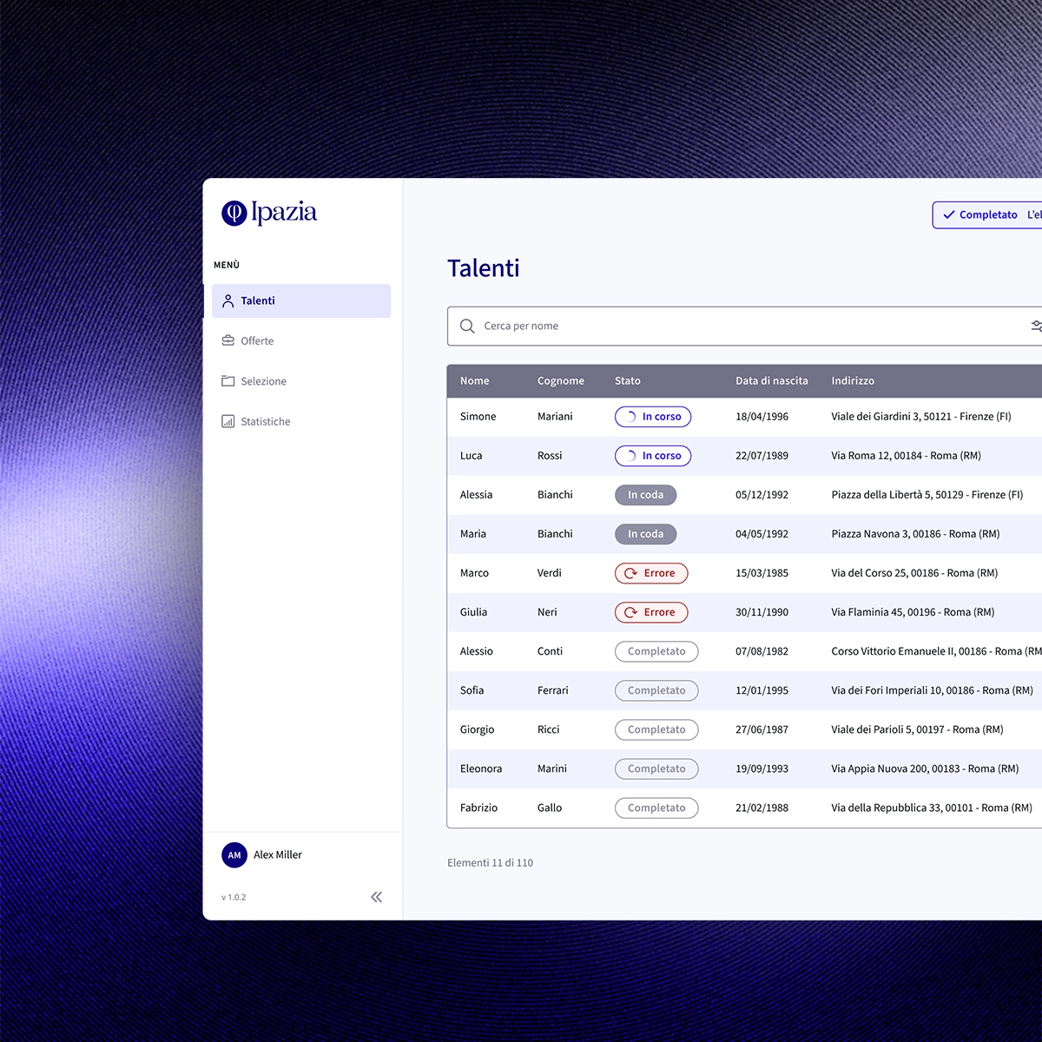Focus the Cerca per nome search field
Screen dimensions: 1042x1042
click(x=744, y=326)
